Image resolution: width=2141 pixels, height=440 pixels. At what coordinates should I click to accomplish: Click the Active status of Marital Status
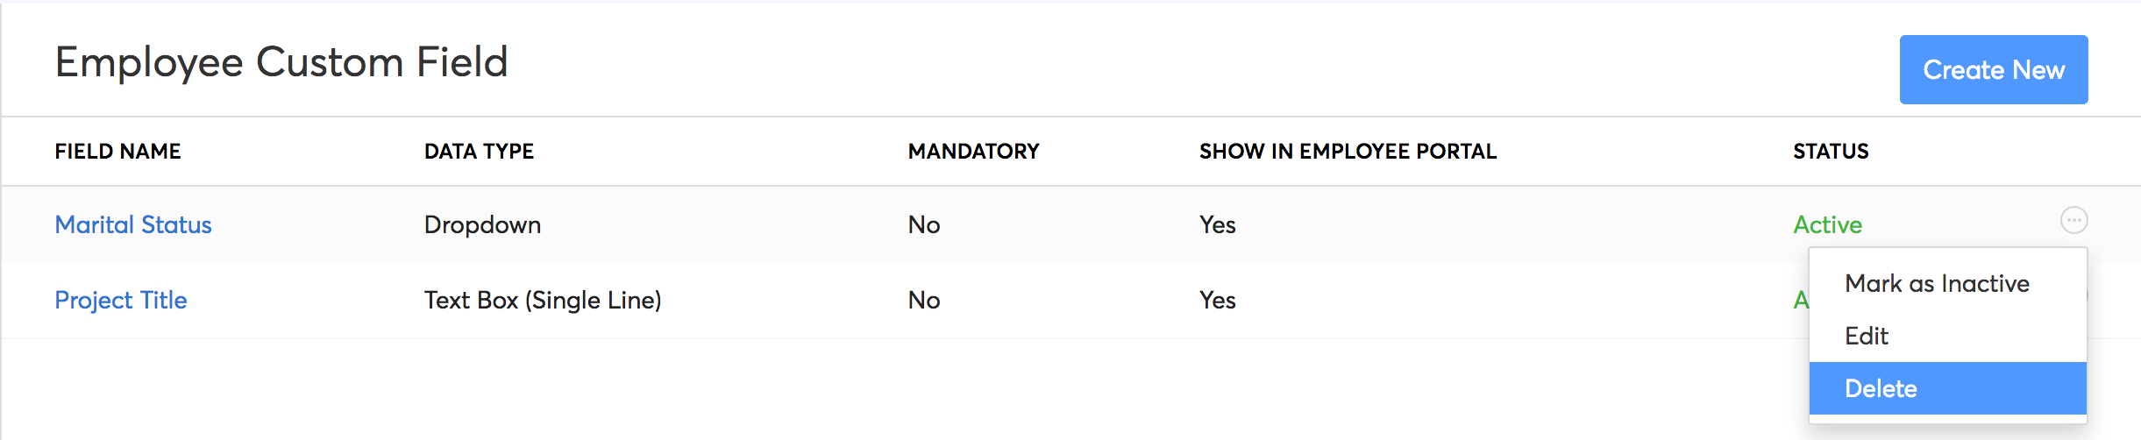1827,225
